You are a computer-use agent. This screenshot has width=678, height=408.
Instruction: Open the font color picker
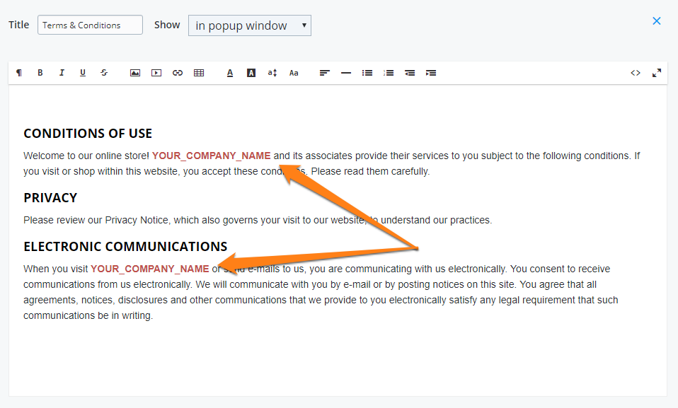(x=230, y=72)
